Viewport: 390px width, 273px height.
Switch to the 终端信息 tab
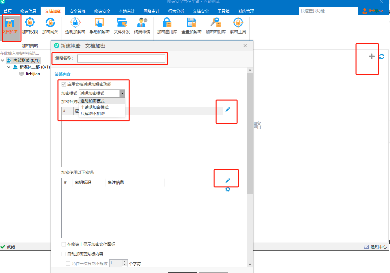pyautogui.click(x=28, y=11)
